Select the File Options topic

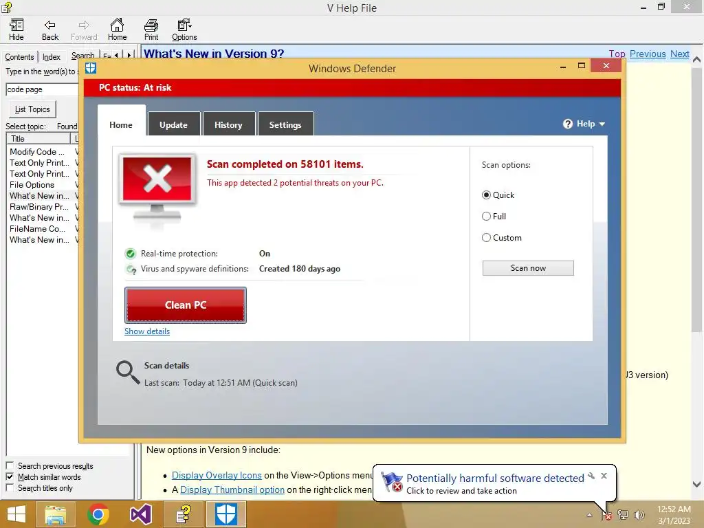32,185
